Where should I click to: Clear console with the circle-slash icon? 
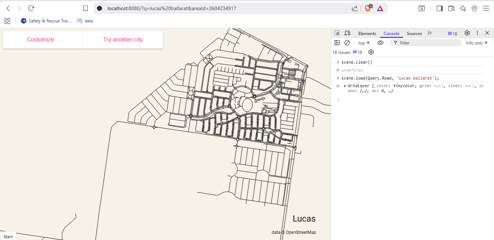click(x=347, y=43)
